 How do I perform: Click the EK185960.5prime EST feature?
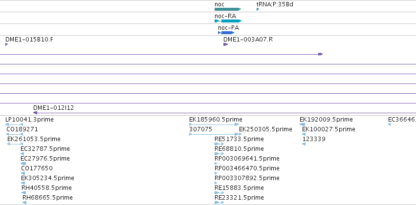click(x=214, y=124)
